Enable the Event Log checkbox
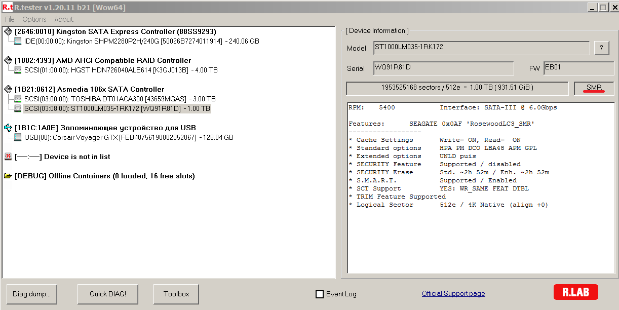 tap(320, 294)
